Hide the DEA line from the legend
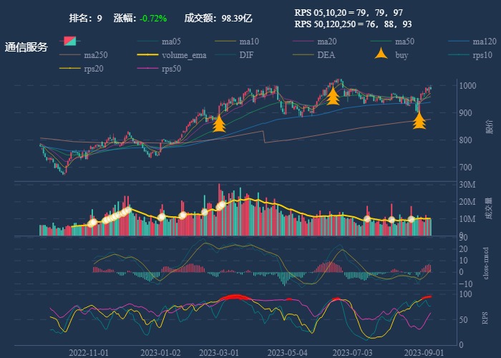This screenshot has width=501, height=358. coord(304,55)
